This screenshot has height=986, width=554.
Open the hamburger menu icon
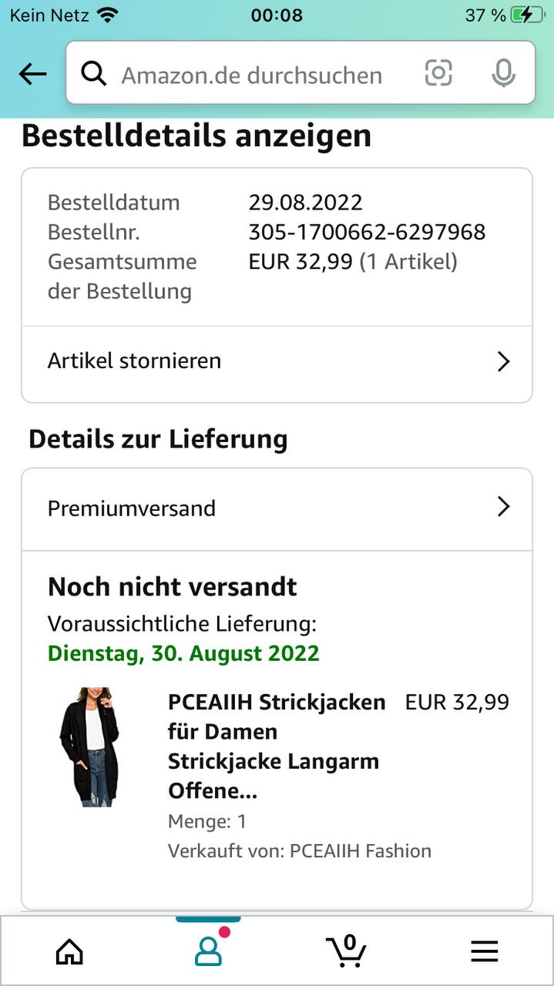pyautogui.click(x=484, y=952)
